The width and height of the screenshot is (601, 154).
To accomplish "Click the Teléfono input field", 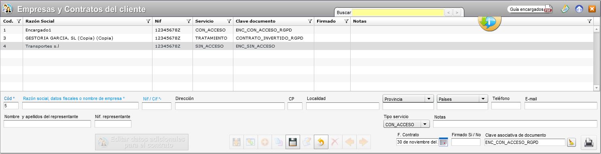I will 506,106.
